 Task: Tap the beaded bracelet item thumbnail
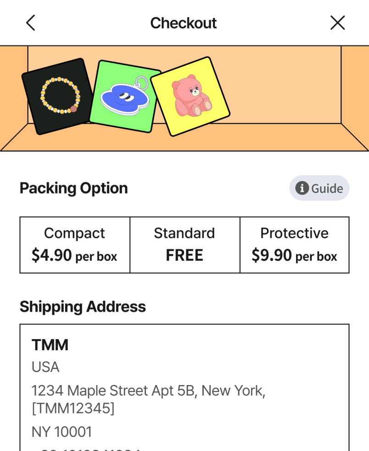(58, 96)
